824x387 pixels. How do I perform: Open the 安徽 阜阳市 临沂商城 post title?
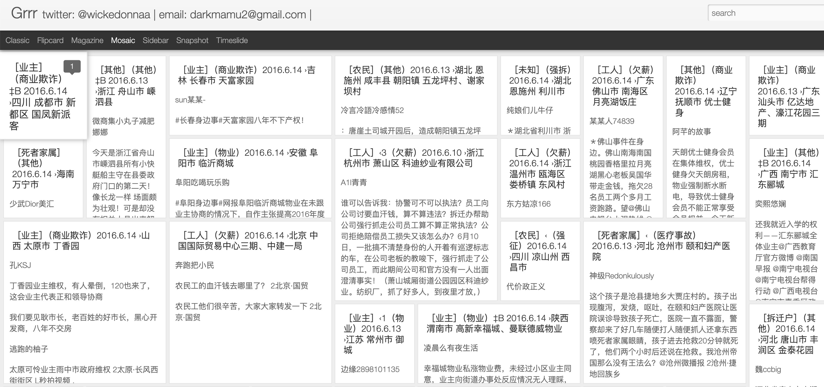(x=248, y=158)
